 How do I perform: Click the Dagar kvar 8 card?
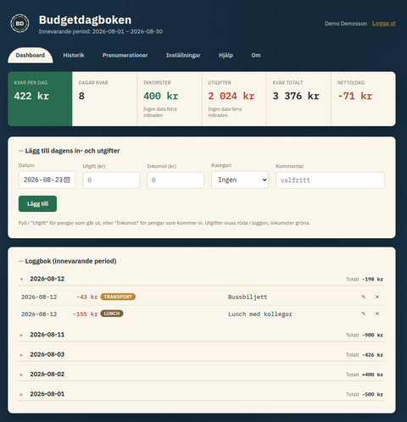pyautogui.click(x=104, y=99)
